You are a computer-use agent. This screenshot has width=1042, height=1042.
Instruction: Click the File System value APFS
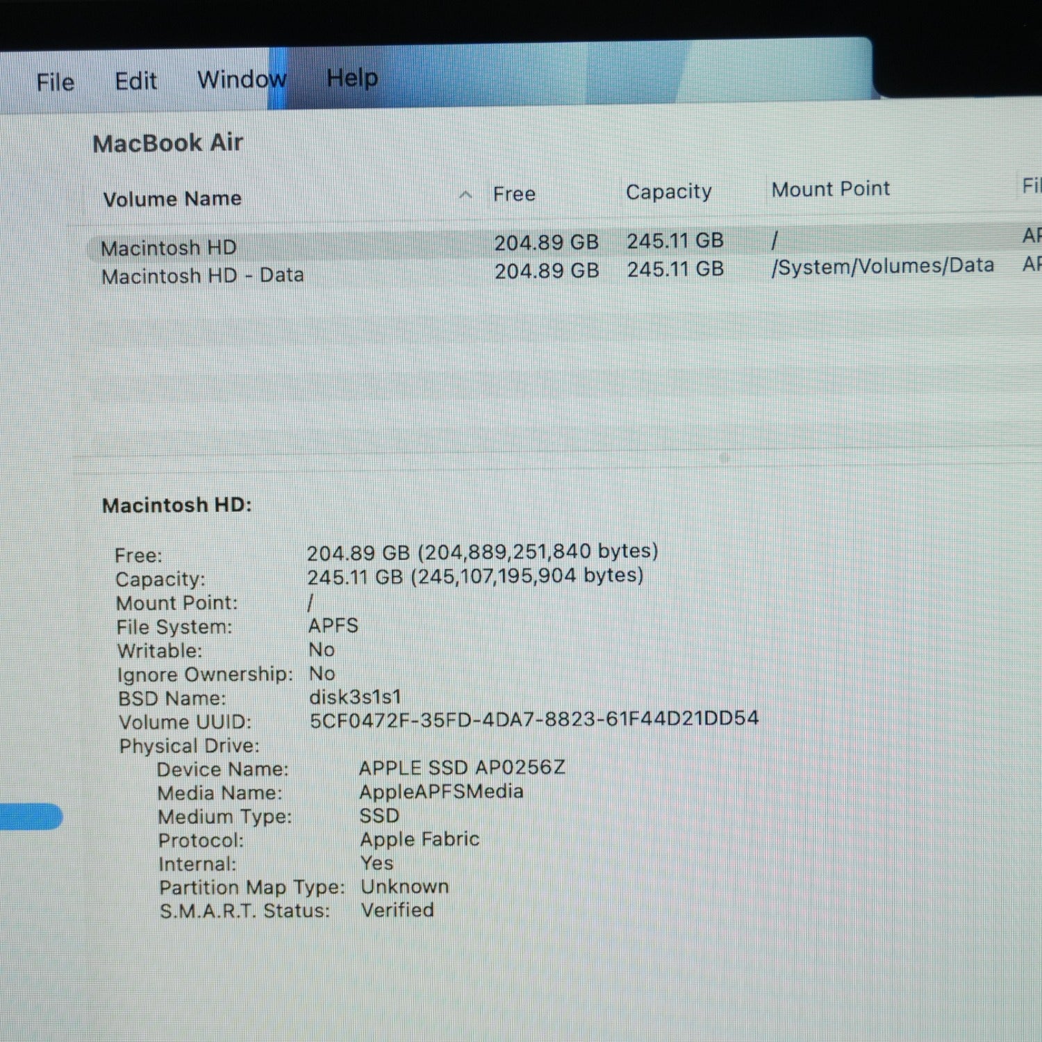(x=333, y=625)
